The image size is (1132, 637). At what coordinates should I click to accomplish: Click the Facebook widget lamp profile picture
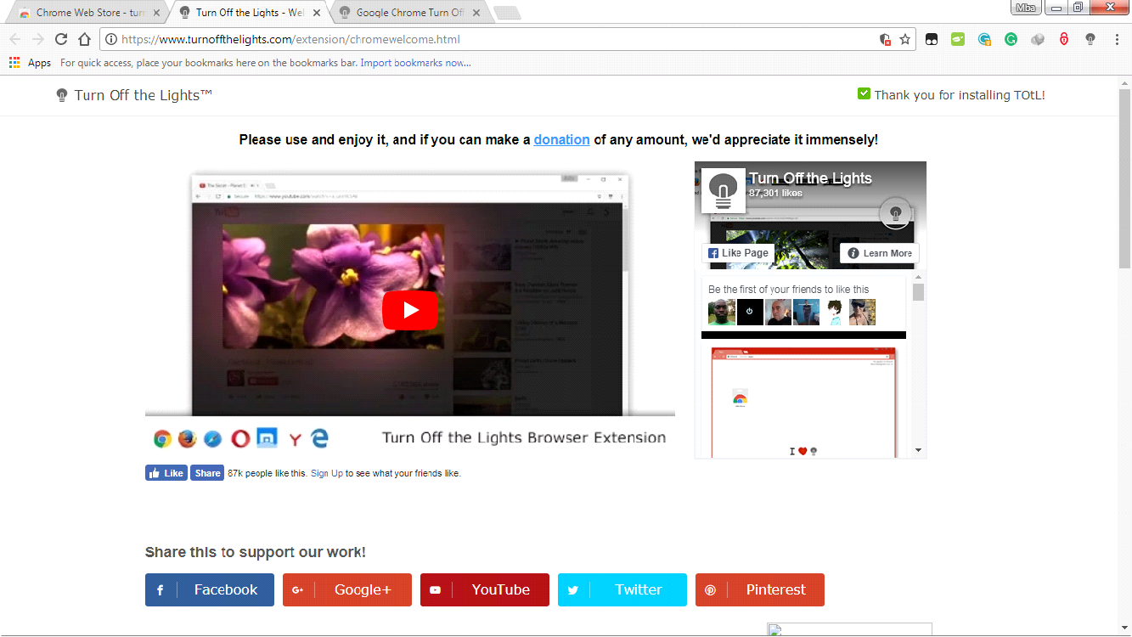(723, 189)
